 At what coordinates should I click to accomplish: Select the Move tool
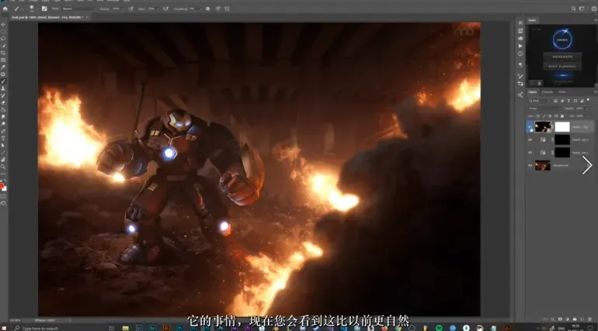point(4,24)
